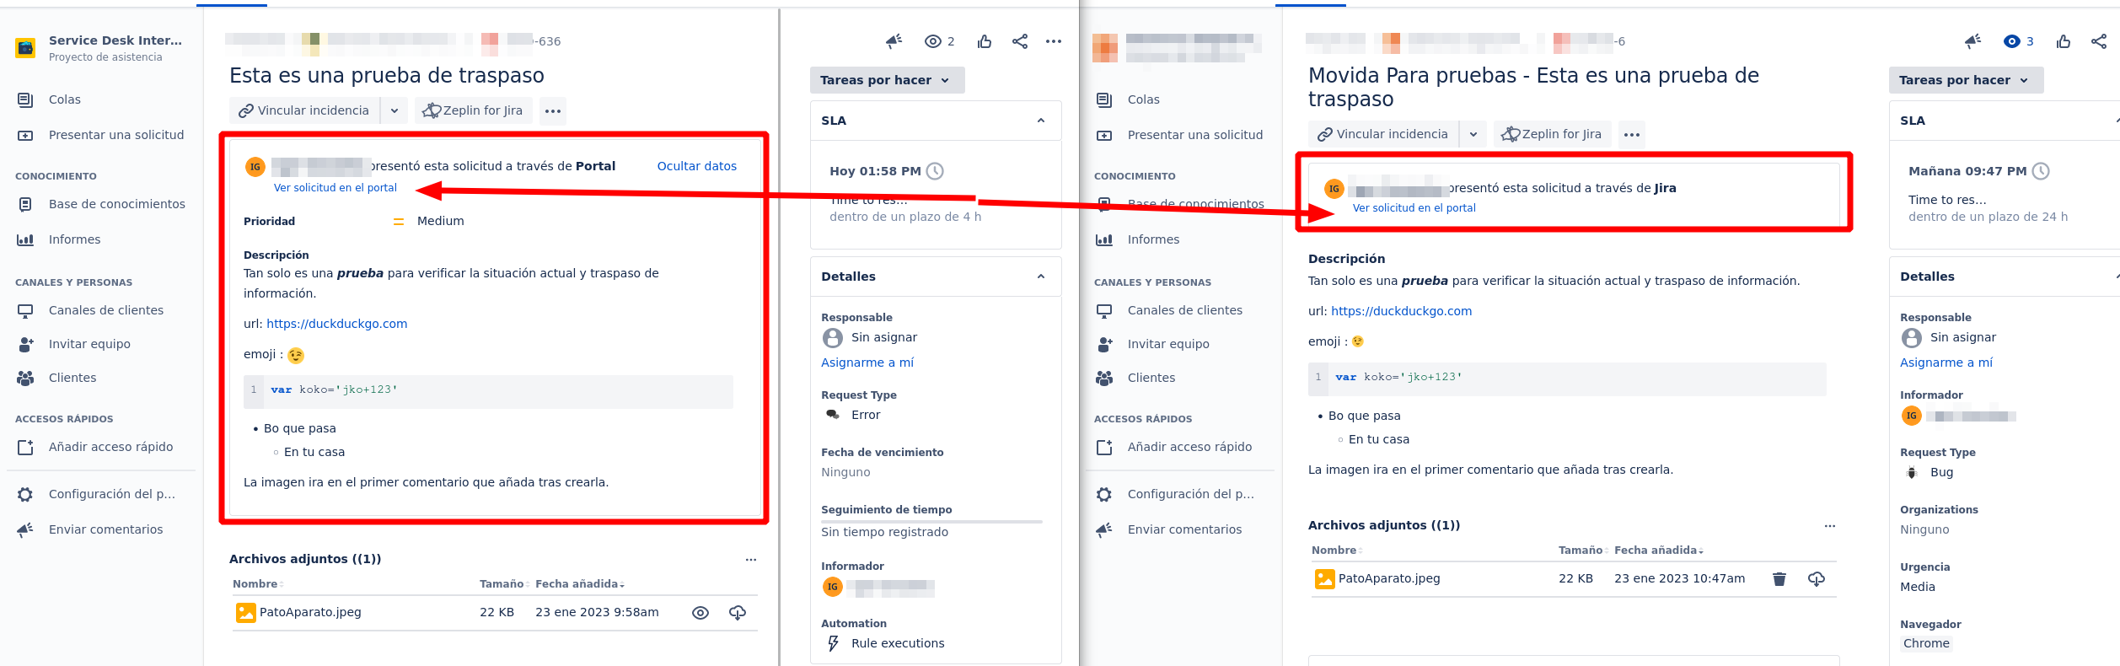This screenshot has width=2120, height=666.
Task: Click Zeplin for Jira button in left window
Action: pos(473,110)
